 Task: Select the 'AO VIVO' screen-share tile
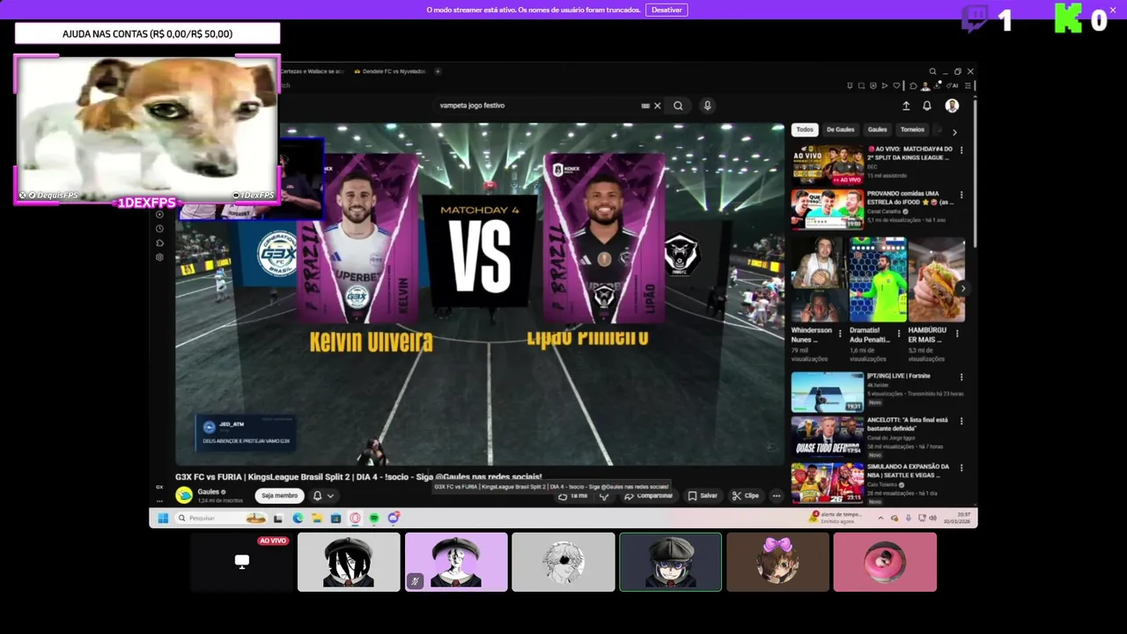pos(241,562)
